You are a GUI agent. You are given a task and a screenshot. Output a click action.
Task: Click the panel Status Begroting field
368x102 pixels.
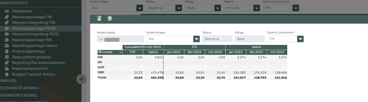click(217, 39)
